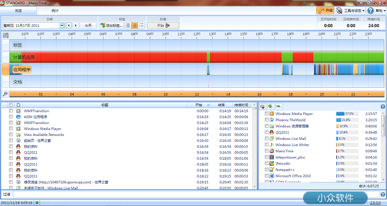Start the stopwatch with 开始 button

click(x=163, y=25)
